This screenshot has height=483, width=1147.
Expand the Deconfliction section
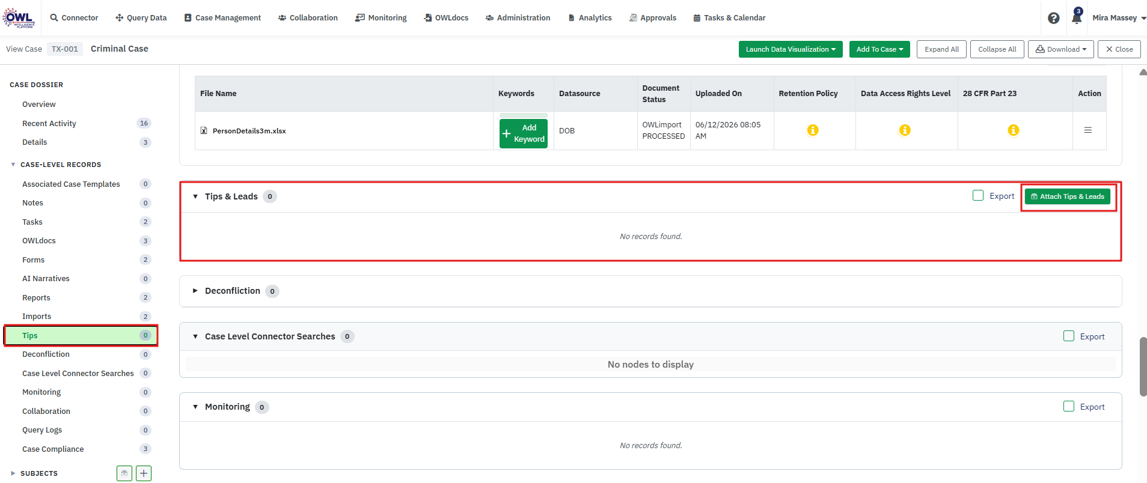point(195,291)
